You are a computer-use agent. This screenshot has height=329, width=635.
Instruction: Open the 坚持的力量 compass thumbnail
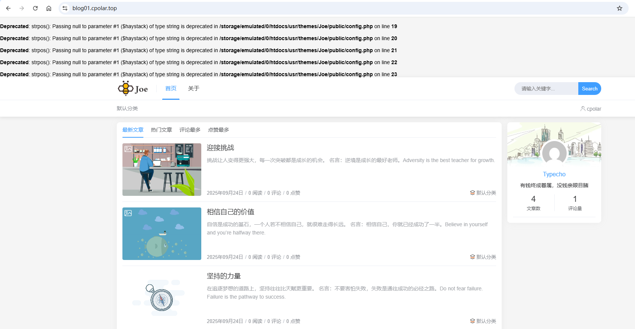pos(162,298)
